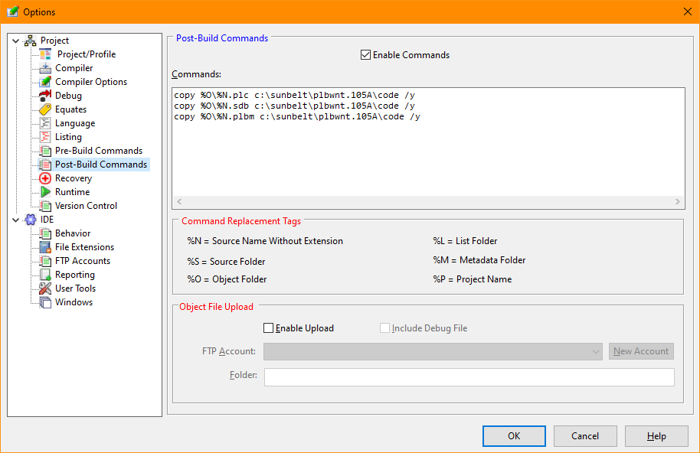Collapse the Project tree node
700x453 pixels.
[x=15, y=41]
